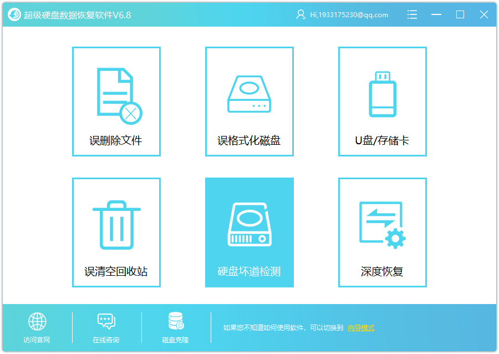Close the data recovery software window
This screenshot has width=499, height=354.
(484, 15)
